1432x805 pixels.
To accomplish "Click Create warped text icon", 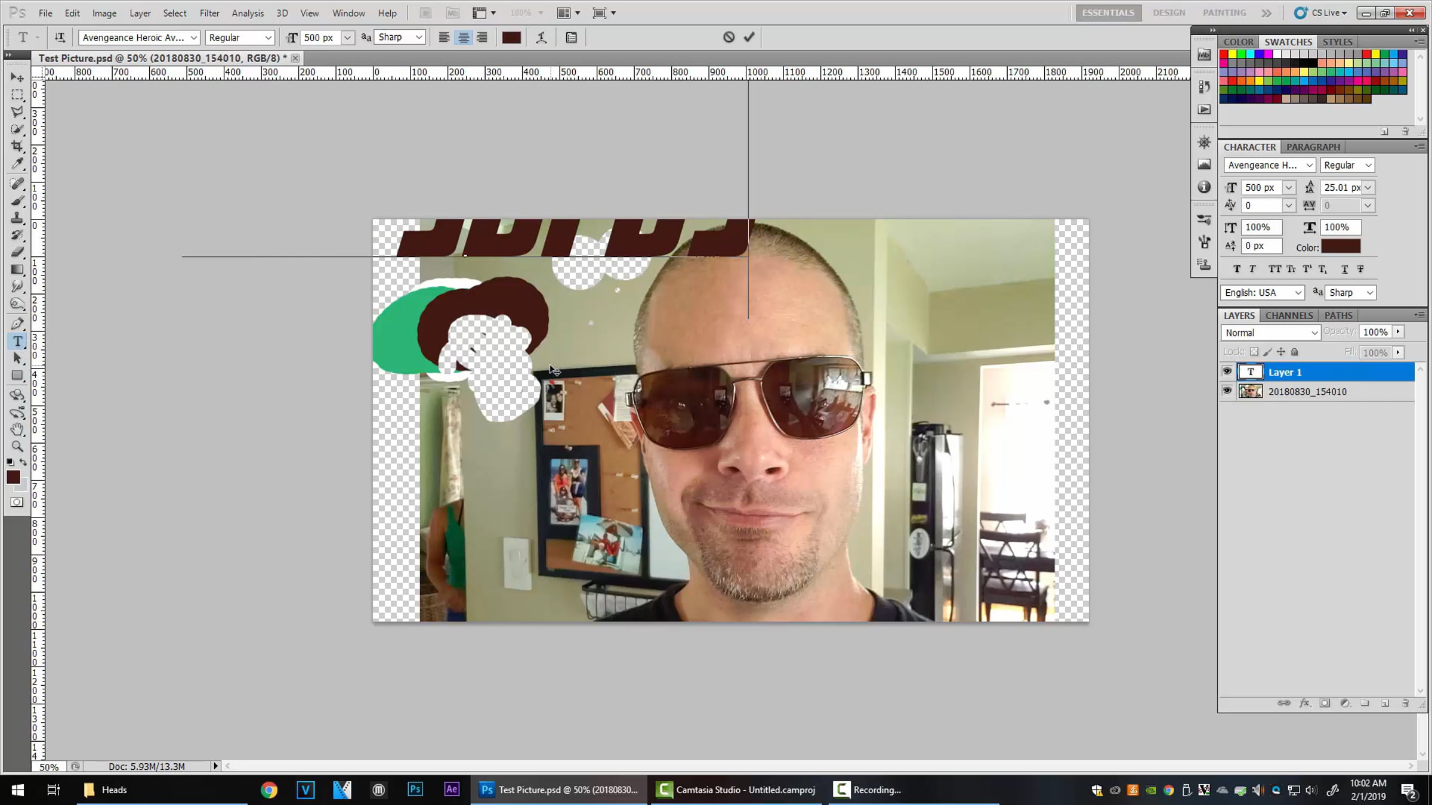I will click(541, 38).
